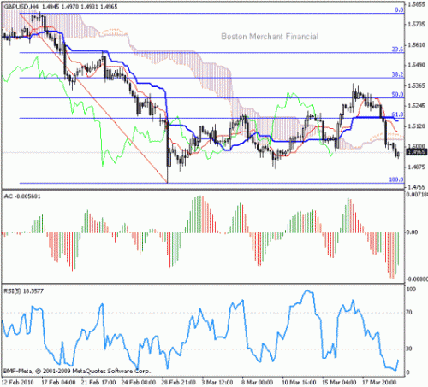
Task: Click the current price tag on price axis
Action: point(417,152)
